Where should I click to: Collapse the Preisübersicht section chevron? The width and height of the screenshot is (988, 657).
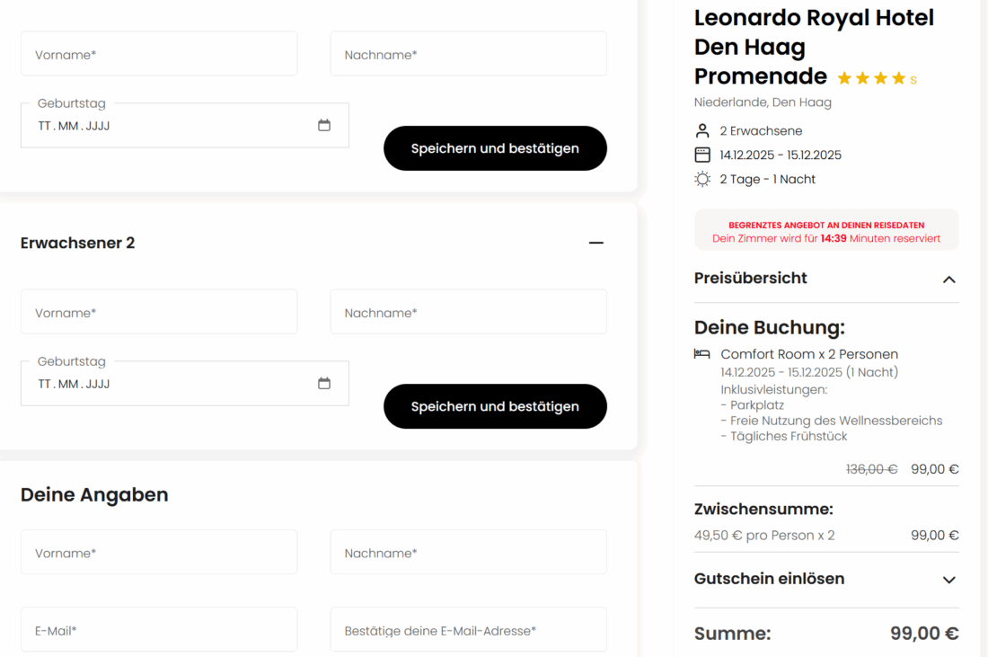[948, 280]
